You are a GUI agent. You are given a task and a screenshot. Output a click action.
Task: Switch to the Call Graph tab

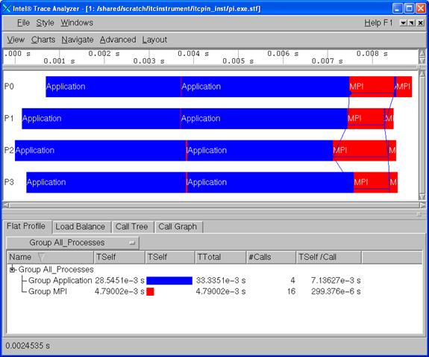[178, 227]
